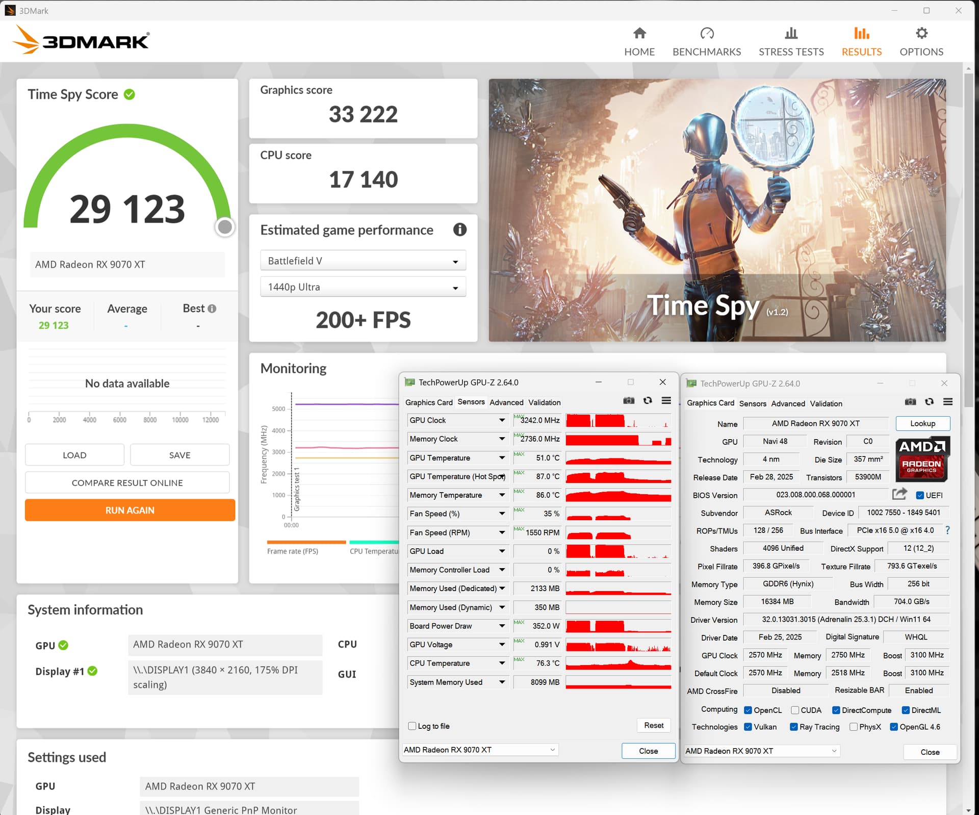Toggle the OpenCL checkbox
979x815 pixels.
tap(748, 710)
